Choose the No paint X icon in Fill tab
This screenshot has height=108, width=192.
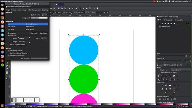pos(159,23)
